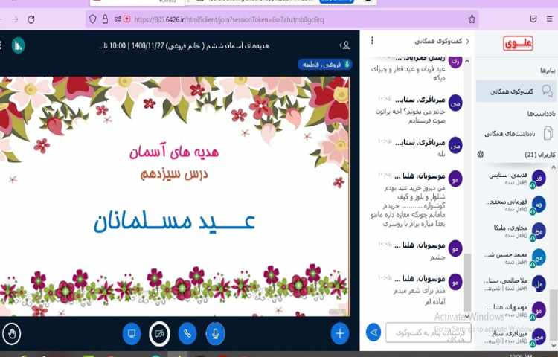Toggle the webcam sharing button
The image size is (558, 357).
tap(159, 333)
